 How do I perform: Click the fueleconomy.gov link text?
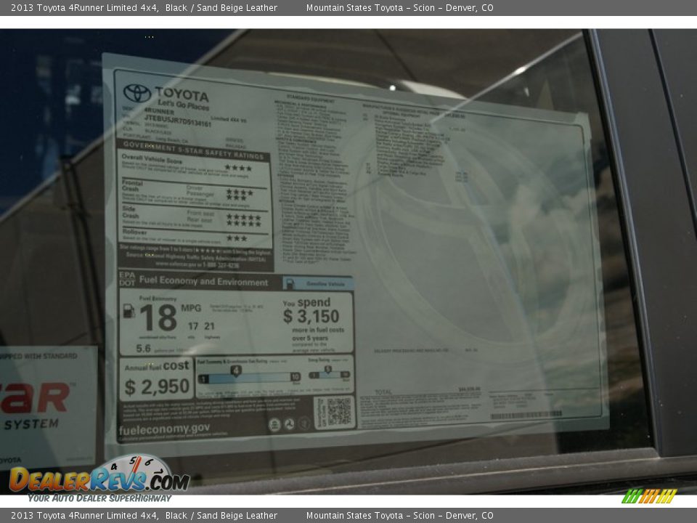(165, 429)
